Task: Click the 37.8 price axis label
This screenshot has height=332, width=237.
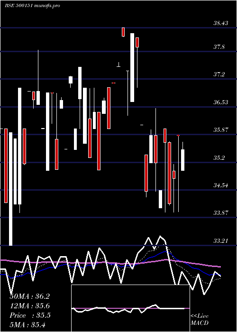Action: click(219, 47)
